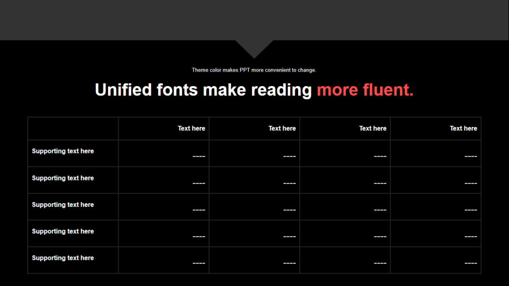
Task: Select the empty top-left table cell
Action: click(73, 128)
